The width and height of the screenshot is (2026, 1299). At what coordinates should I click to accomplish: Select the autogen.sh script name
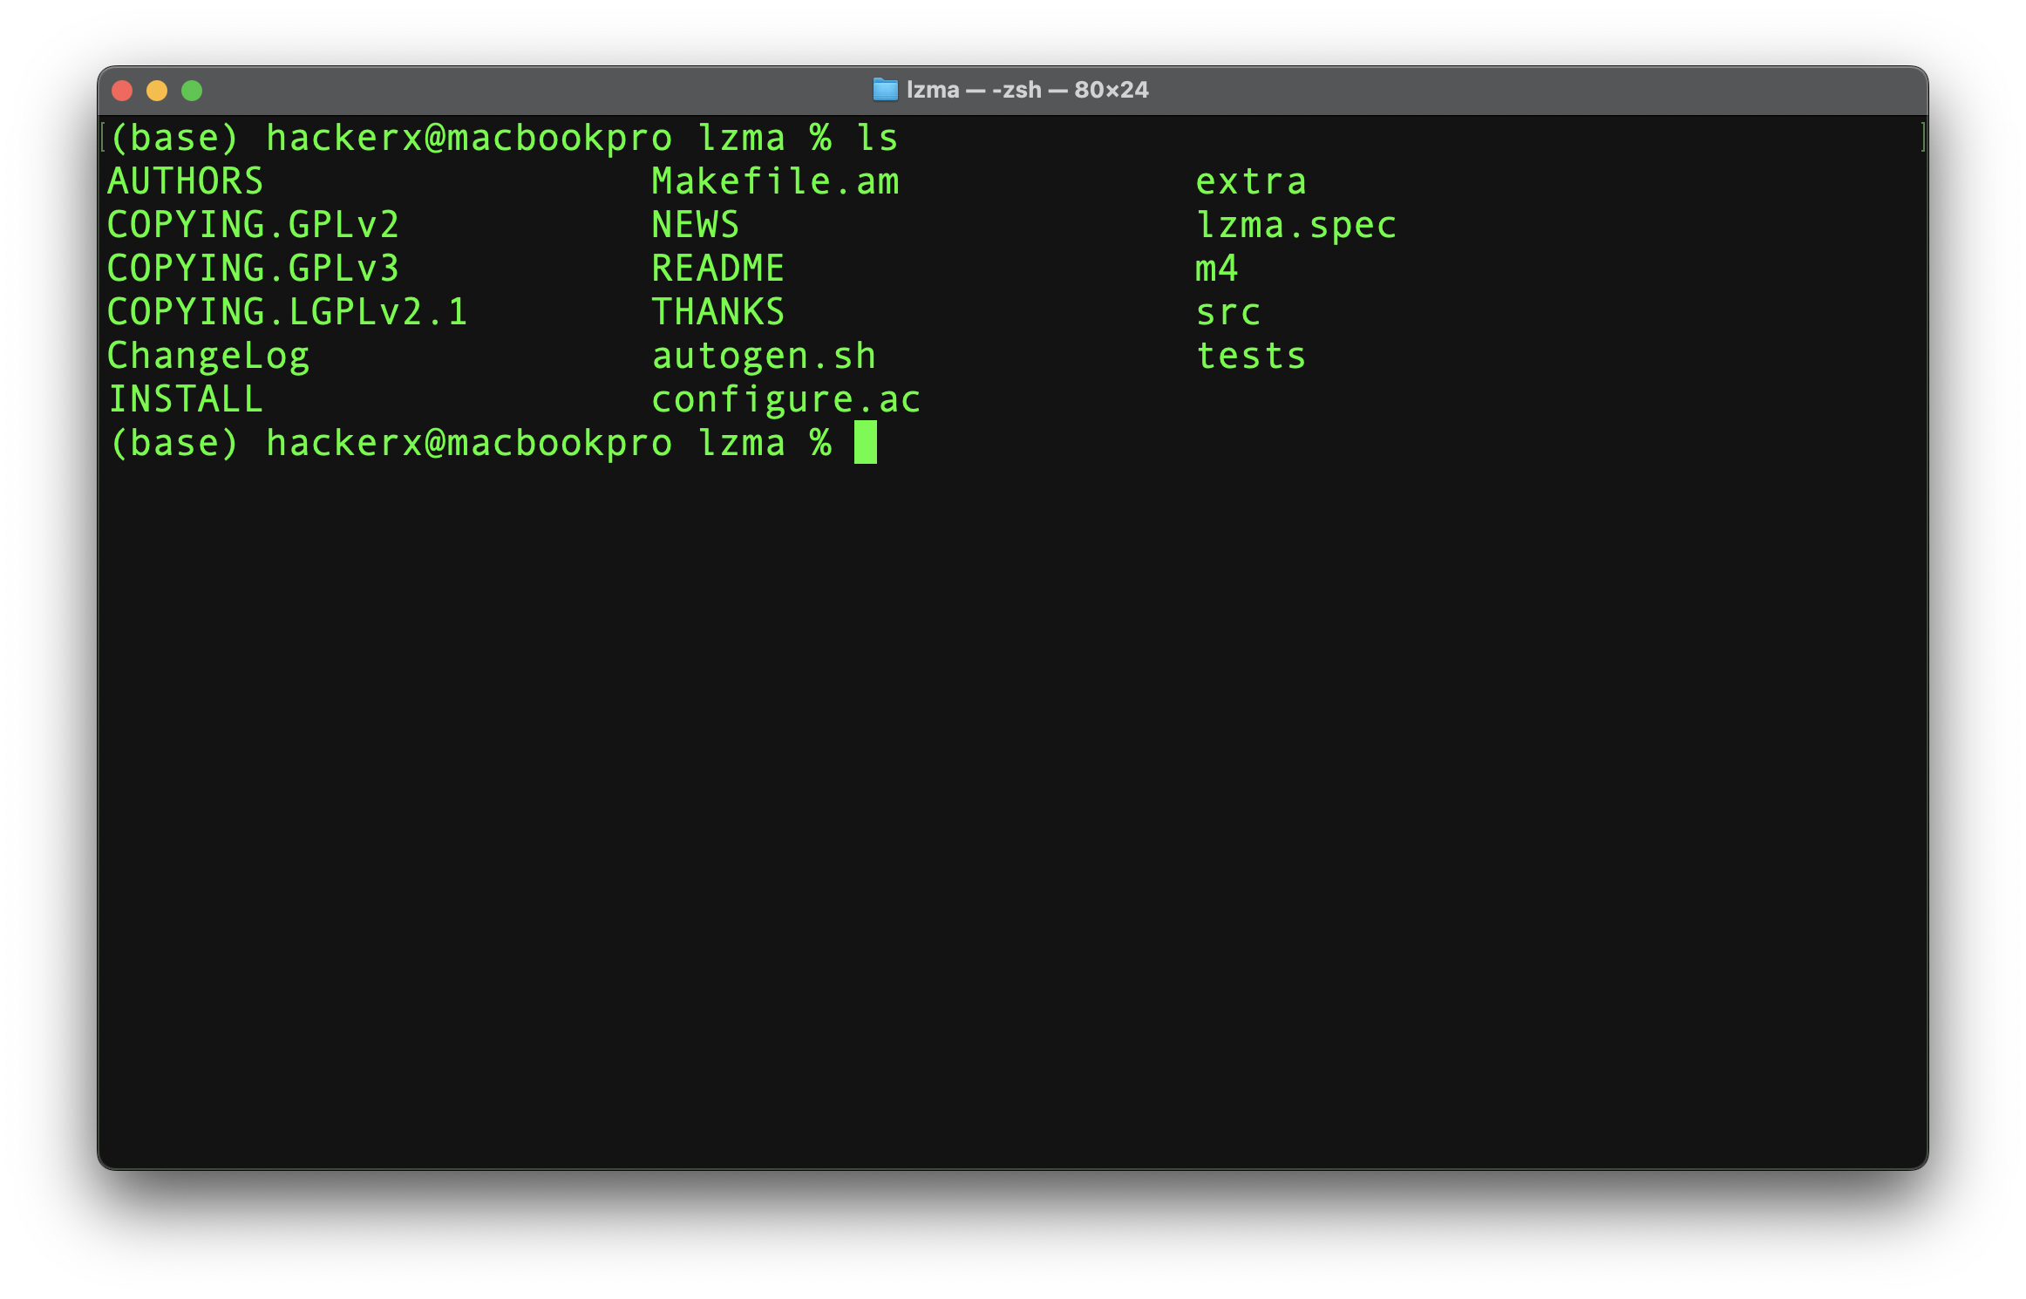pyautogui.click(x=765, y=357)
